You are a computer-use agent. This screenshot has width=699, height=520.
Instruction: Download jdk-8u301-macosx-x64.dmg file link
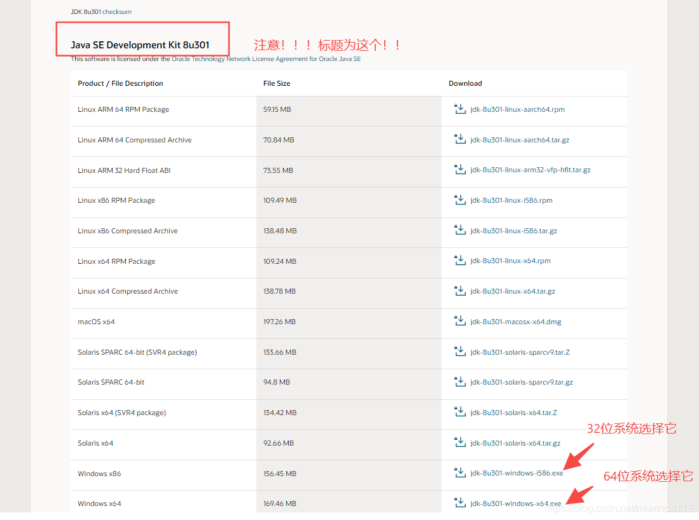[x=515, y=322]
